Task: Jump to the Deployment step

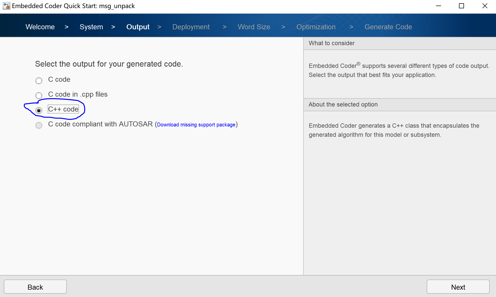Action: [x=191, y=27]
